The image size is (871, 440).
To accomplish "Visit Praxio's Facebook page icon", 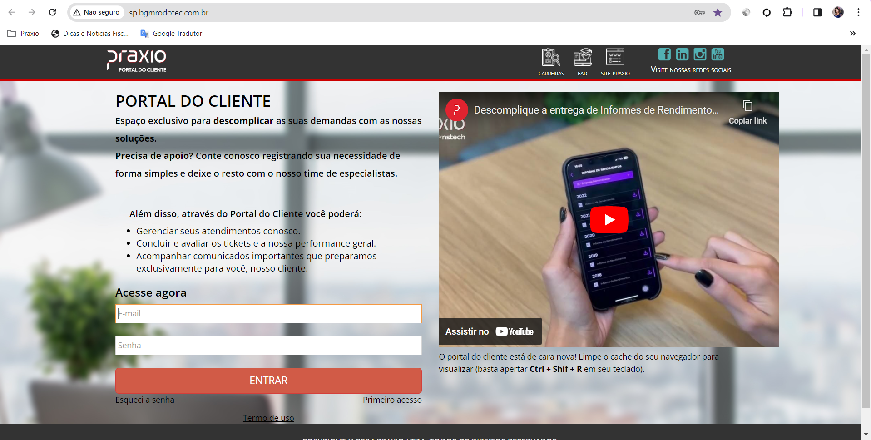I will pos(664,54).
